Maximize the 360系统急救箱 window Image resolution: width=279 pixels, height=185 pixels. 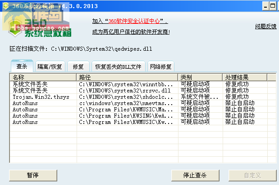pyautogui.click(x=273, y=6)
